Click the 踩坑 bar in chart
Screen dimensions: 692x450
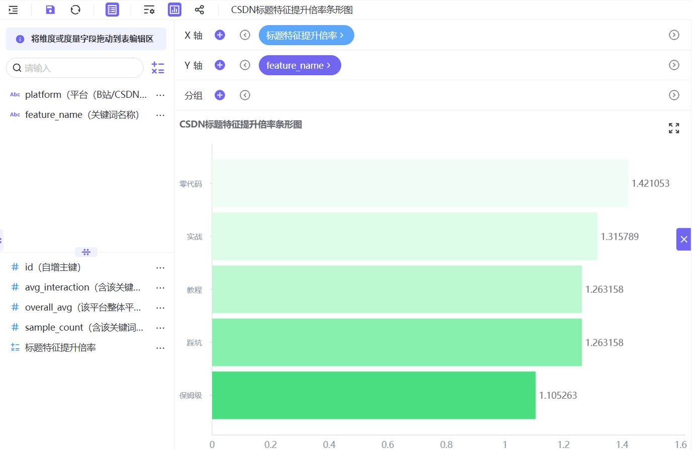click(x=397, y=342)
